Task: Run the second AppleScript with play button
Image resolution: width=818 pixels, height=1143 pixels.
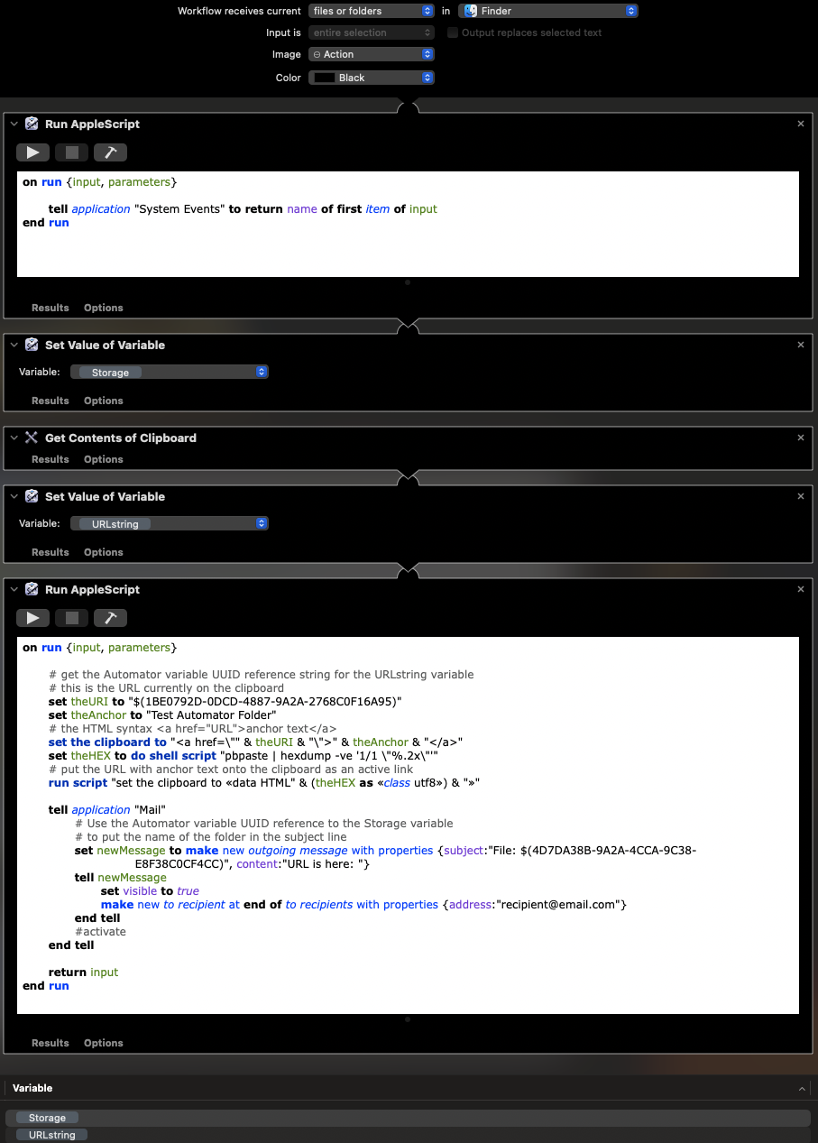Action: coord(32,618)
